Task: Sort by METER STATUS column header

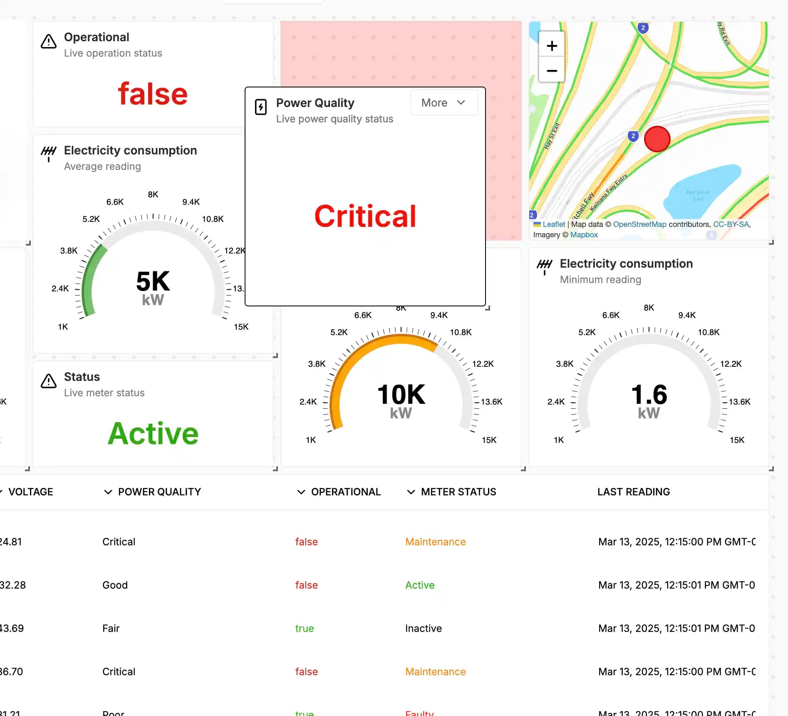Action: (x=458, y=492)
